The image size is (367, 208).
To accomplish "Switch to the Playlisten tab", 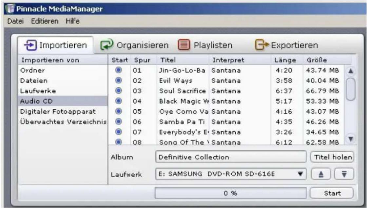I will coord(205,45).
